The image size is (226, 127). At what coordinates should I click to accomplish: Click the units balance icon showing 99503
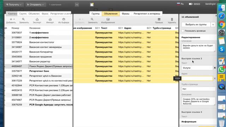(191, 4)
